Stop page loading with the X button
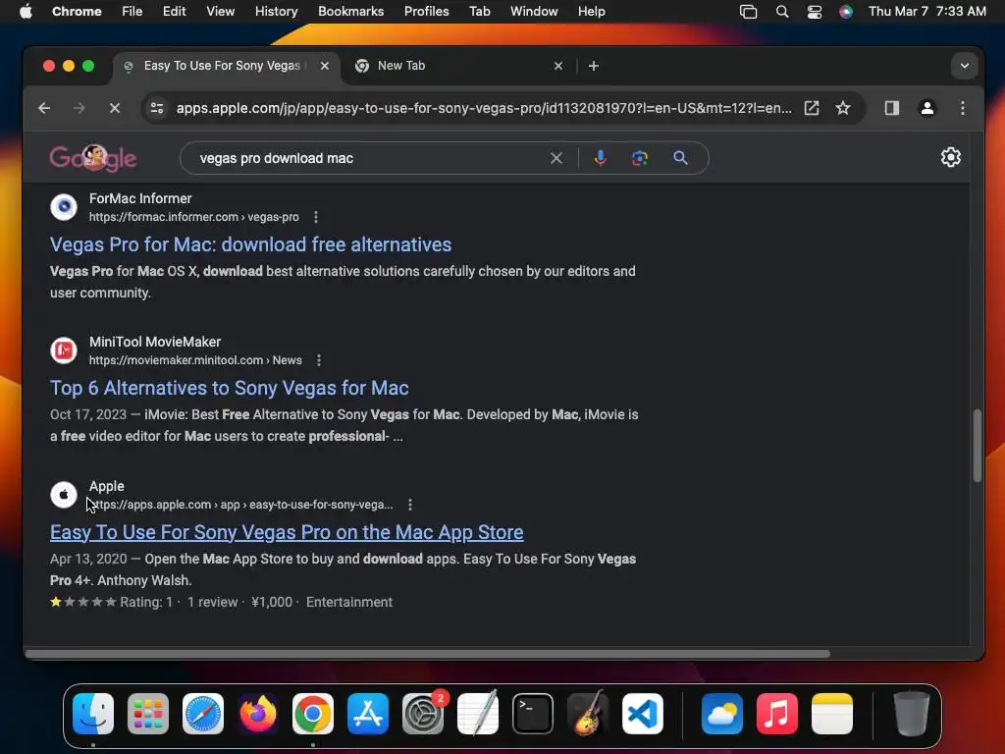The height and width of the screenshot is (754, 1005). [115, 108]
